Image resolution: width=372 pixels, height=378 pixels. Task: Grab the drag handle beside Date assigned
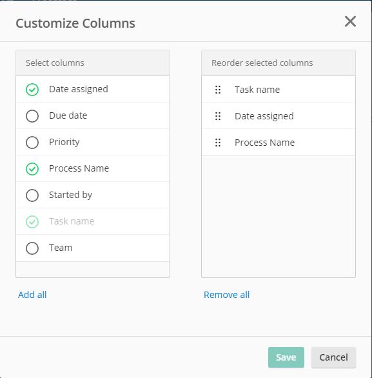[x=218, y=116]
